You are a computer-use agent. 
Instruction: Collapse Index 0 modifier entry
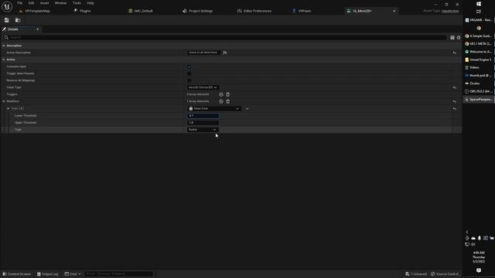(x=9, y=108)
